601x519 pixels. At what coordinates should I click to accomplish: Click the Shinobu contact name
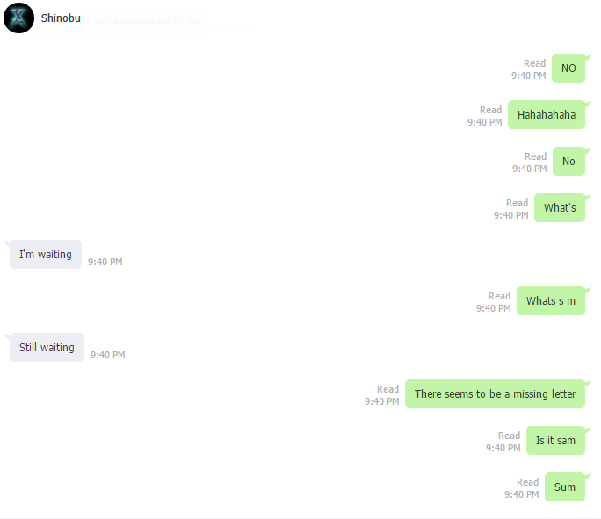coord(61,18)
